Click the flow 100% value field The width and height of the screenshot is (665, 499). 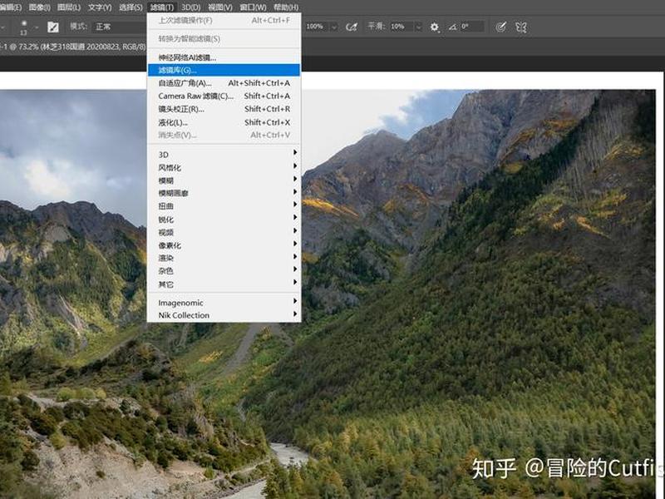[318, 27]
